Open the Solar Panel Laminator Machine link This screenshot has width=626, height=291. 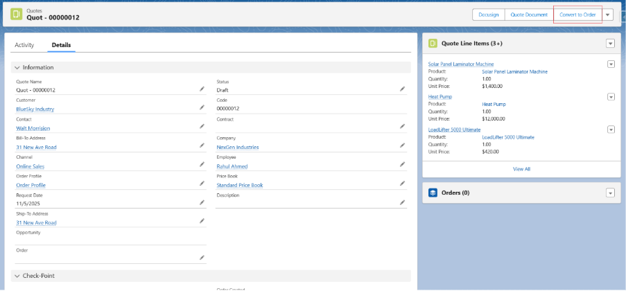pos(460,64)
